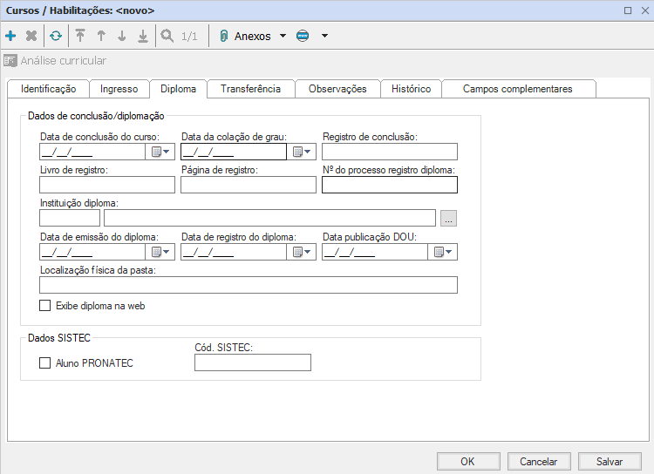
Task: Open the Data da colação de grau date picker
Action: 302,152
